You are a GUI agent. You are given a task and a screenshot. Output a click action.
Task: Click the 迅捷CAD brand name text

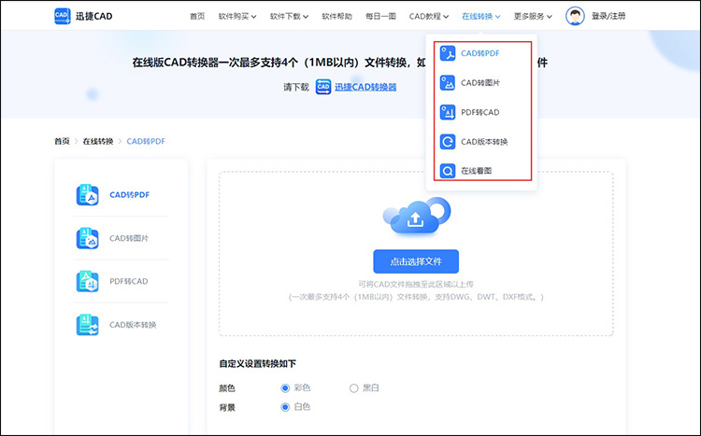point(93,16)
